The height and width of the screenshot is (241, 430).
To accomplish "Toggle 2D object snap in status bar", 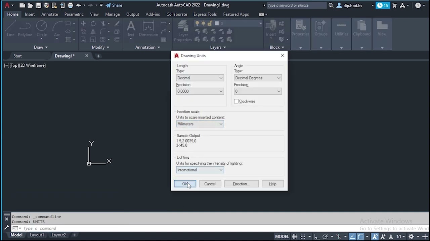I will 360,236.
